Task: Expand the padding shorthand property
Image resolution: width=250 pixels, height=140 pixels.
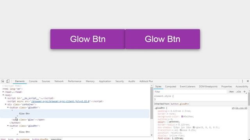Action: pyautogui.click(x=169, y=111)
